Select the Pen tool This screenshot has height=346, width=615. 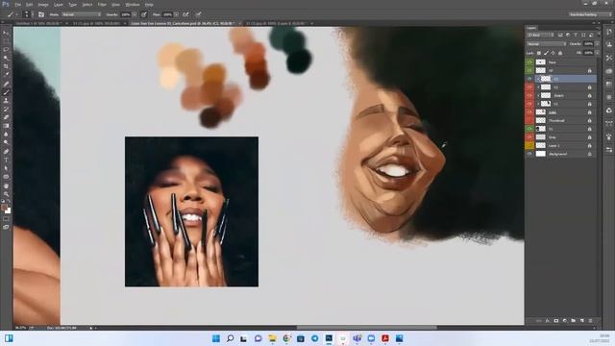pyautogui.click(x=6, y=152)
